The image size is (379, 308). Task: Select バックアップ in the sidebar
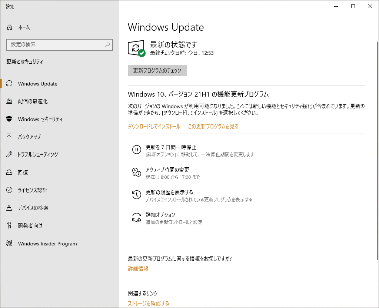[x=59, y=137]
